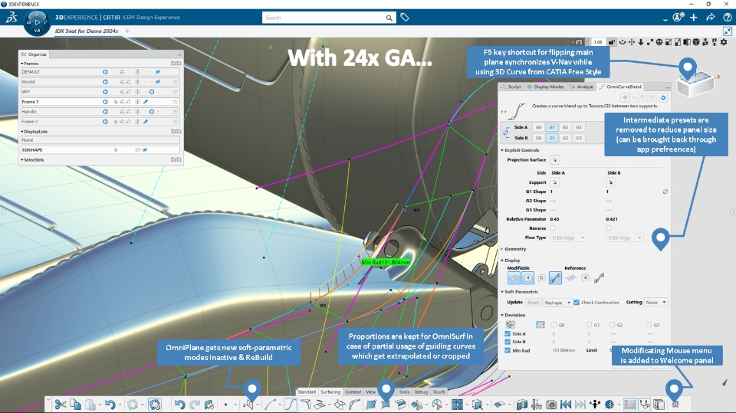Click the link icon beside G1 Shape

pos(665,192)
